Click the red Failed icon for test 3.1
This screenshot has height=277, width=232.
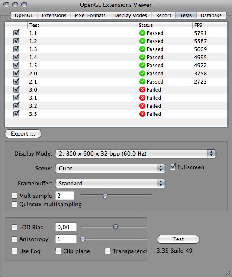142,98
